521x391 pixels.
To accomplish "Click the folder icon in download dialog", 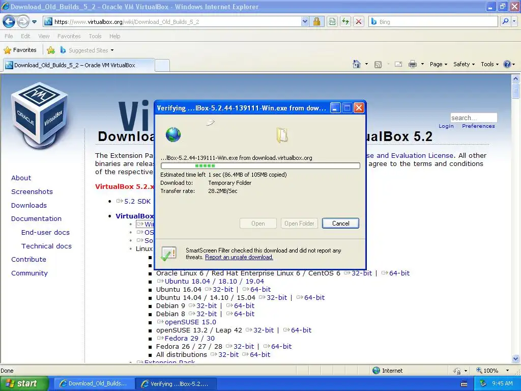I will (x=282, y=135).
